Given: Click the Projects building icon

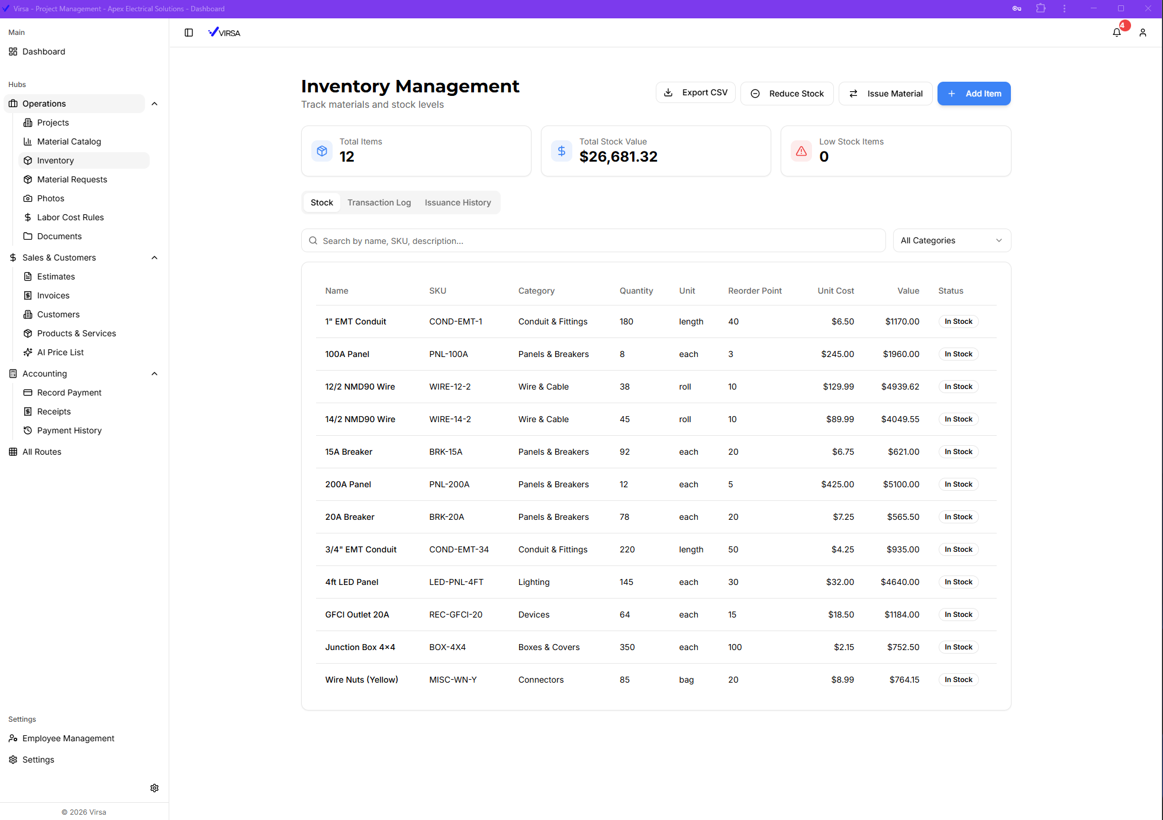Looking at the screenshot, I should pos(28,123).
